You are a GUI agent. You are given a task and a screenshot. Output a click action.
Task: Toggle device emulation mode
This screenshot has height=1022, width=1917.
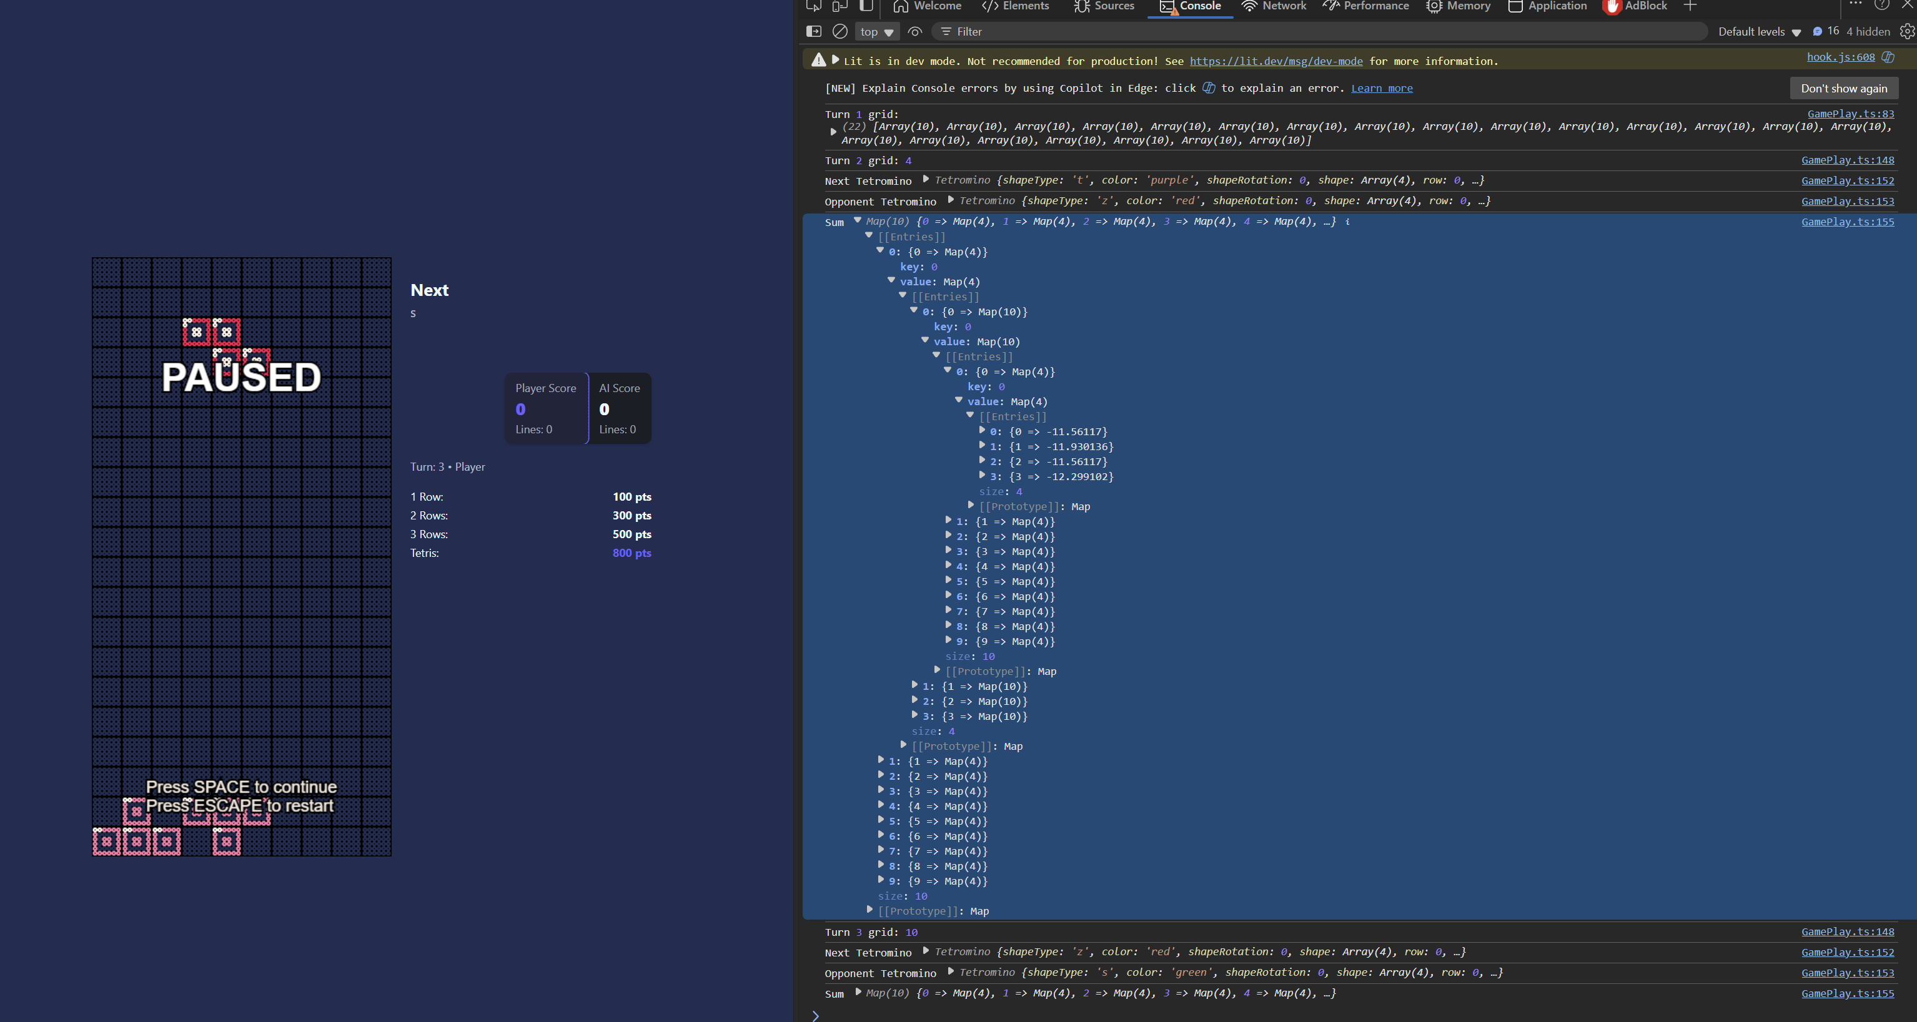[x=840, y=6]
